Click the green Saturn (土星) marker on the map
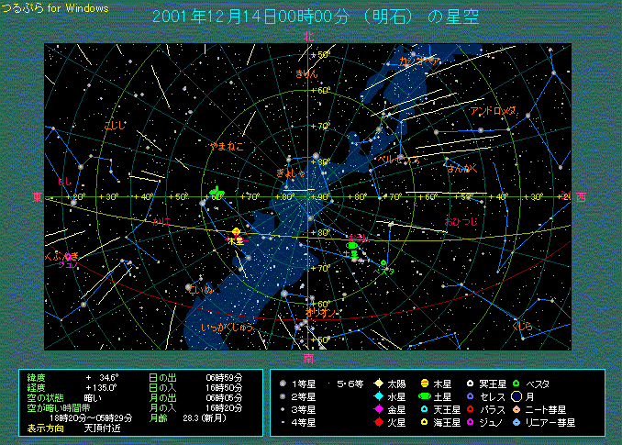The width and height of the screenshot is (622, 445). [x=353, y=245]
